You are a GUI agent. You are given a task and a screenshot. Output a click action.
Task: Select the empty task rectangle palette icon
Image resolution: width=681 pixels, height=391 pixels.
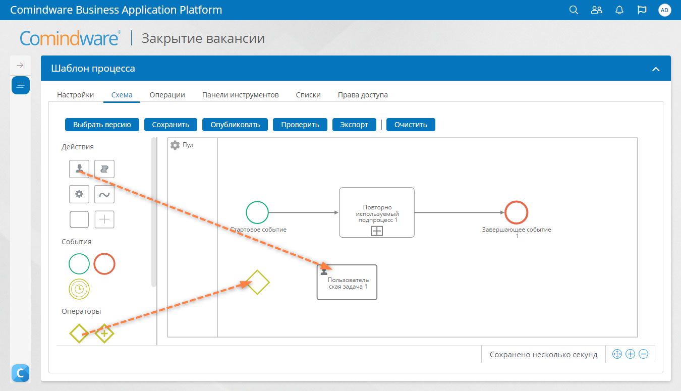(79, 219)
